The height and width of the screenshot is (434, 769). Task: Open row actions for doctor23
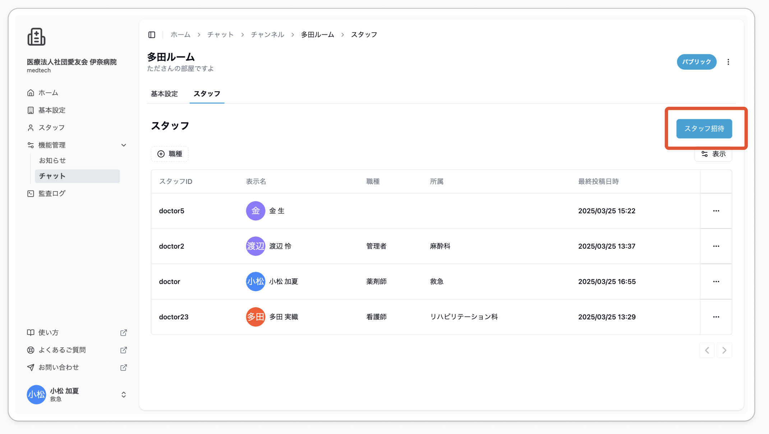pyautogui.click(x=716, y=317)
